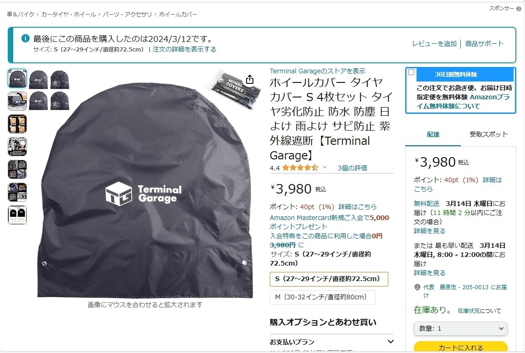The width and height of the screenshot is (525, 353).
Task: Open the 3個の評価 reviews link
Action: pos(352,168)
